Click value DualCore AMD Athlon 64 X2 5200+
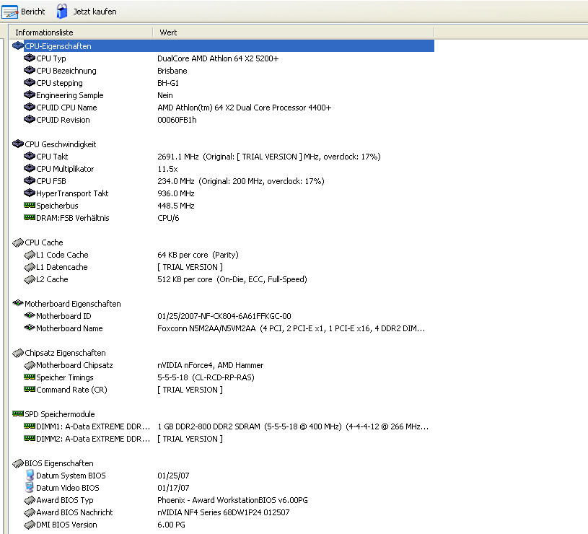Image resolution: width=588 pixels, height=534 pixels. [x=218, y=58]
